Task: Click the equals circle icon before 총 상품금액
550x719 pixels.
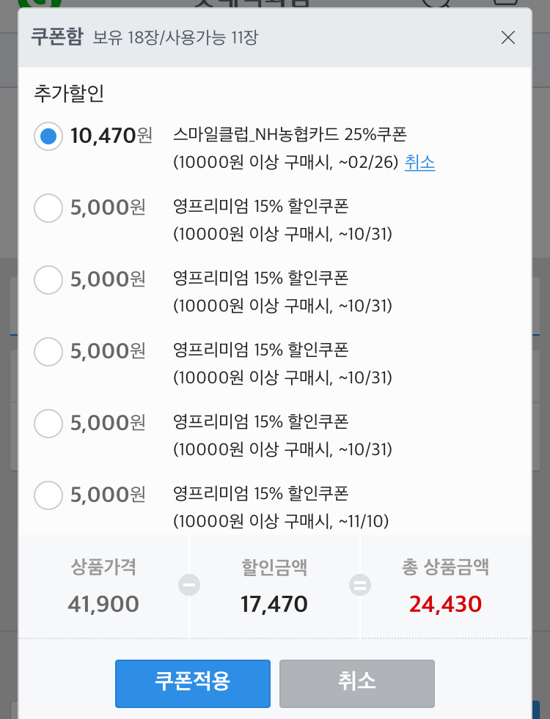Action: (360, 585)
